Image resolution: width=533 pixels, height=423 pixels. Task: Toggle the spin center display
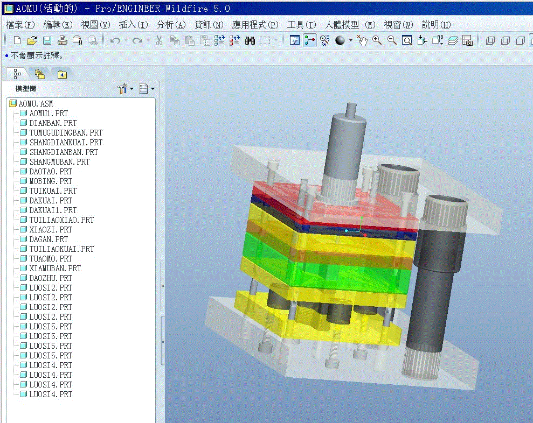point(310,40)
